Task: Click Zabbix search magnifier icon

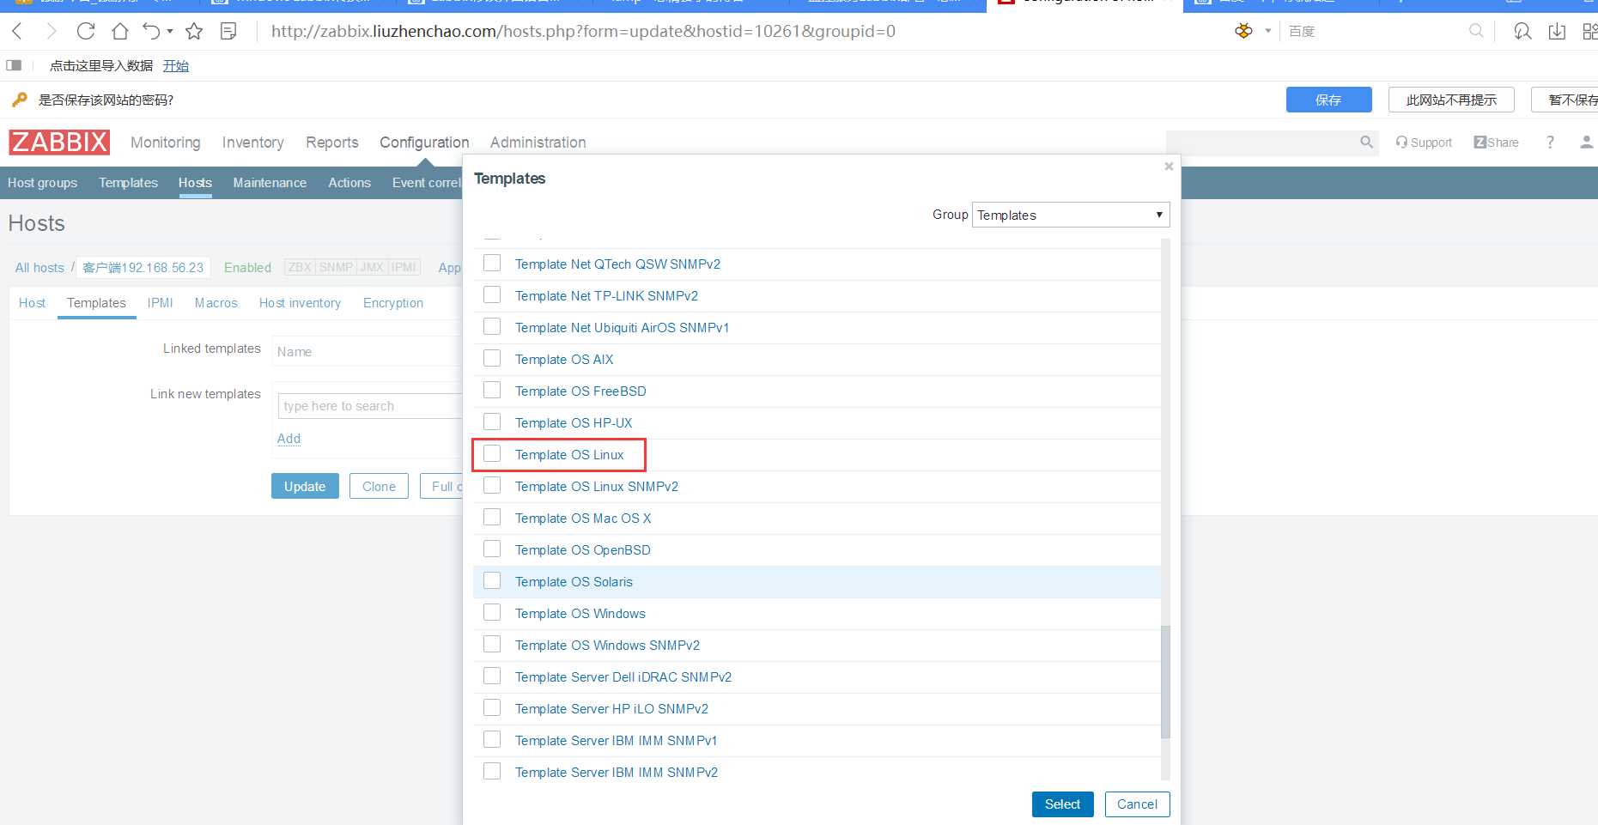Action: [x=1366, y=142]
